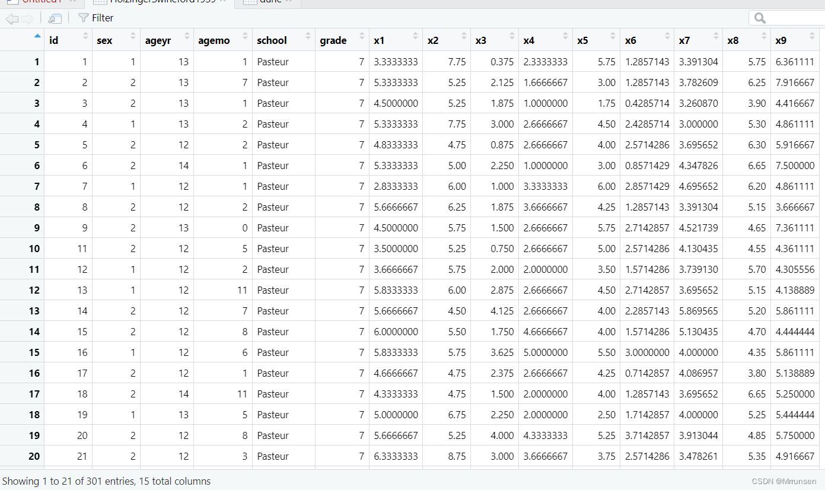This screenshot has height=490, width=825.
Task: Click x7 value 4.347826
Action: point(699,166)
